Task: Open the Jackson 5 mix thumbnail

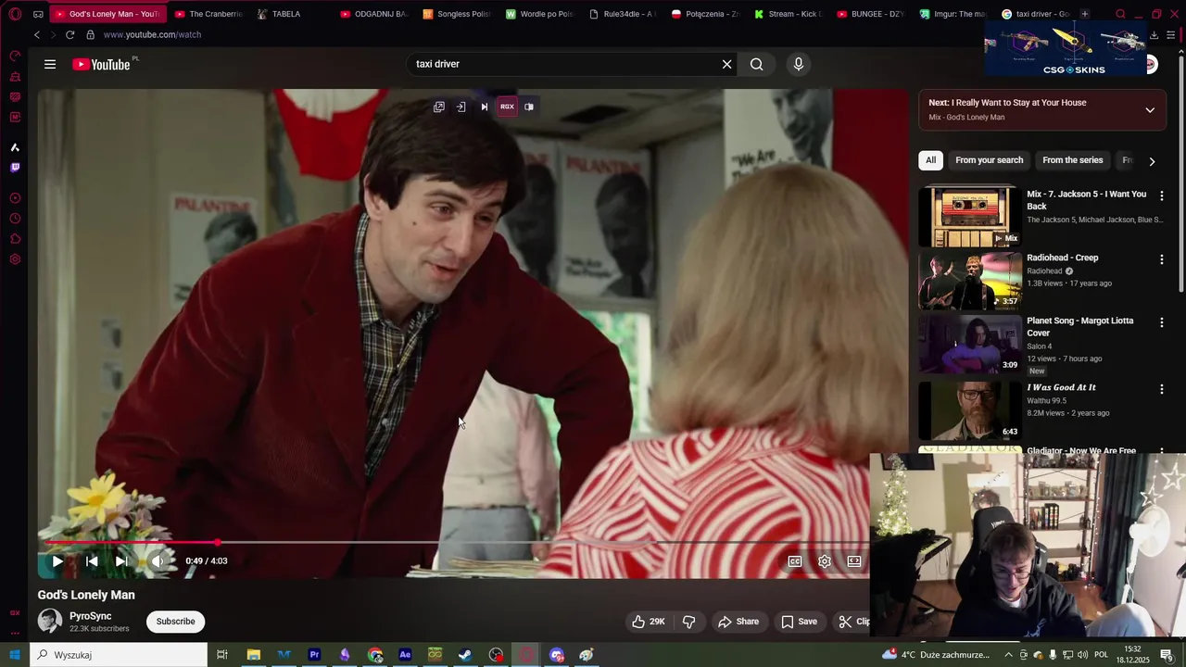Action: point(970,217)
